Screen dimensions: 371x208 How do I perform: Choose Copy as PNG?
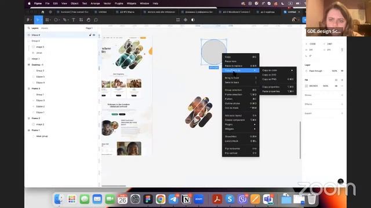point(278,79)
